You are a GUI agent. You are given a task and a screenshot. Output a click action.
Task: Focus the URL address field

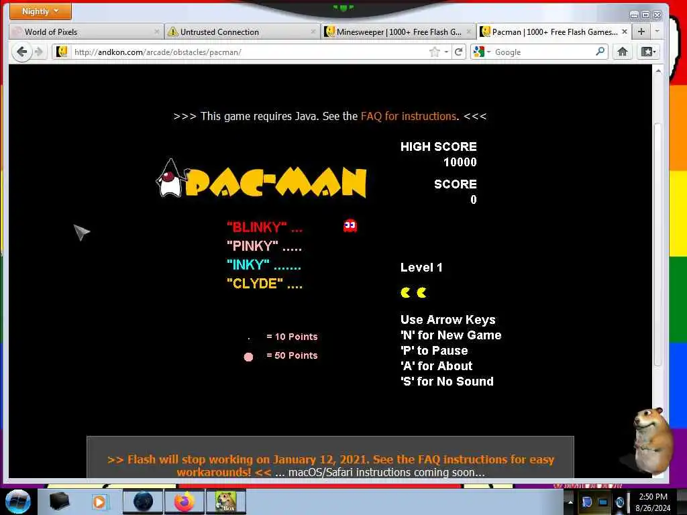click(250, 52)
